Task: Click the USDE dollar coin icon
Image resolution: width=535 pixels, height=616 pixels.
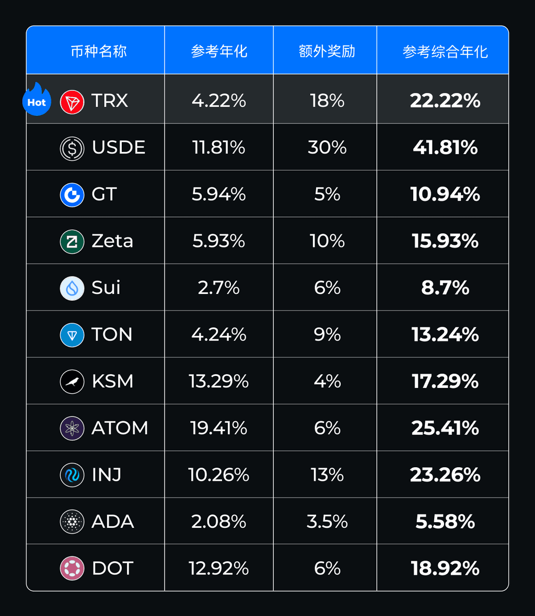Action: point(72,148)
